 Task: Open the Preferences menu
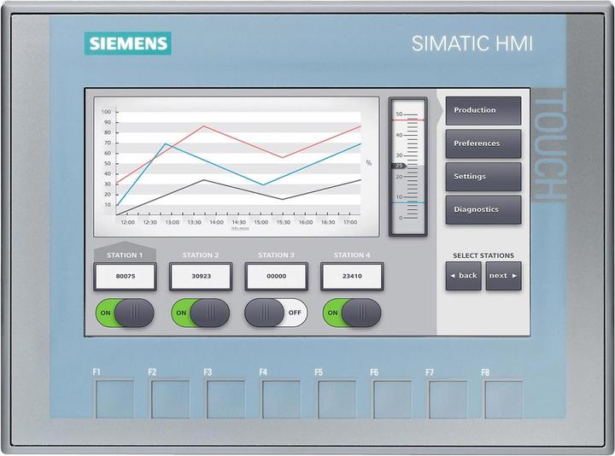tap(483, 144)
